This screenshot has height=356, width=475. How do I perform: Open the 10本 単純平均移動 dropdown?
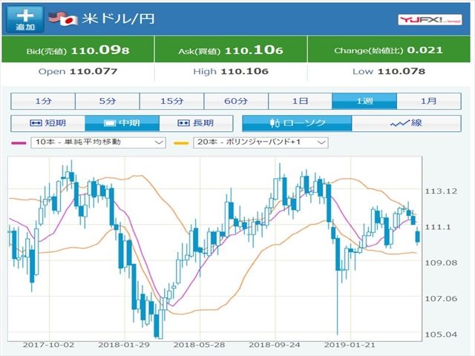coord(98,142)
